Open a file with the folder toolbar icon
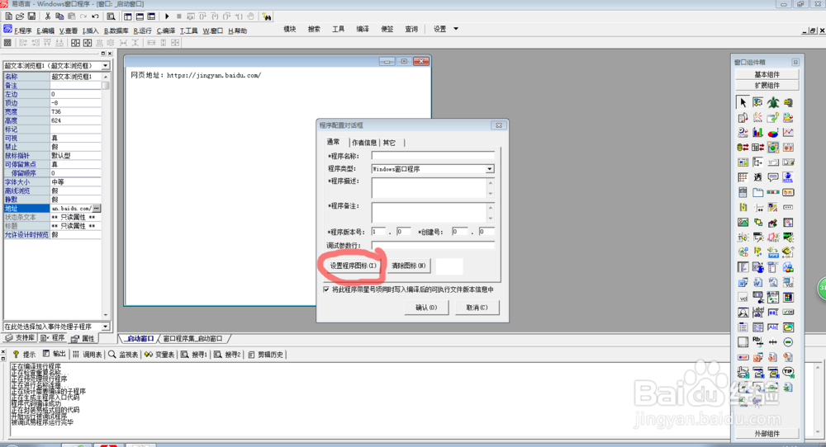This screenshot has width=826, height=447. 20,16
